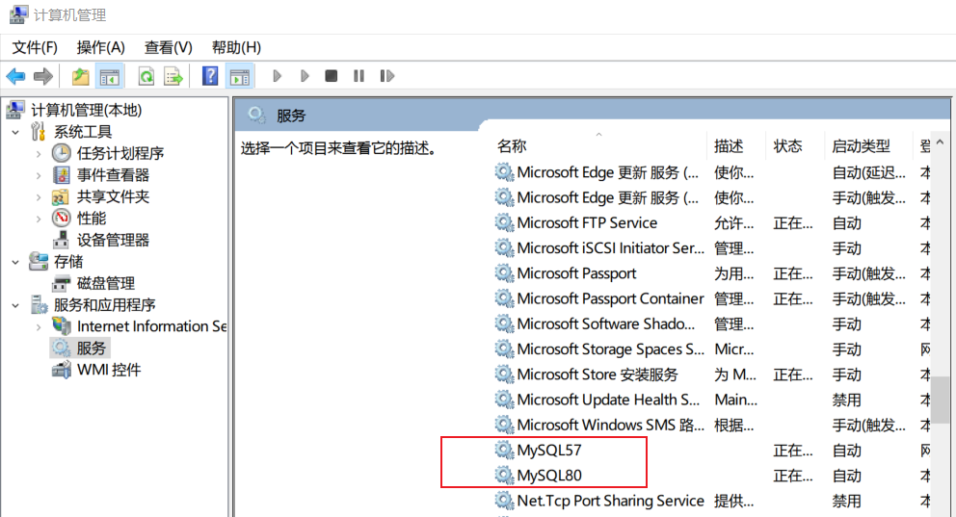The image size is (956, 517).
Task: Click the Start Service play icon
Action: 278,76
